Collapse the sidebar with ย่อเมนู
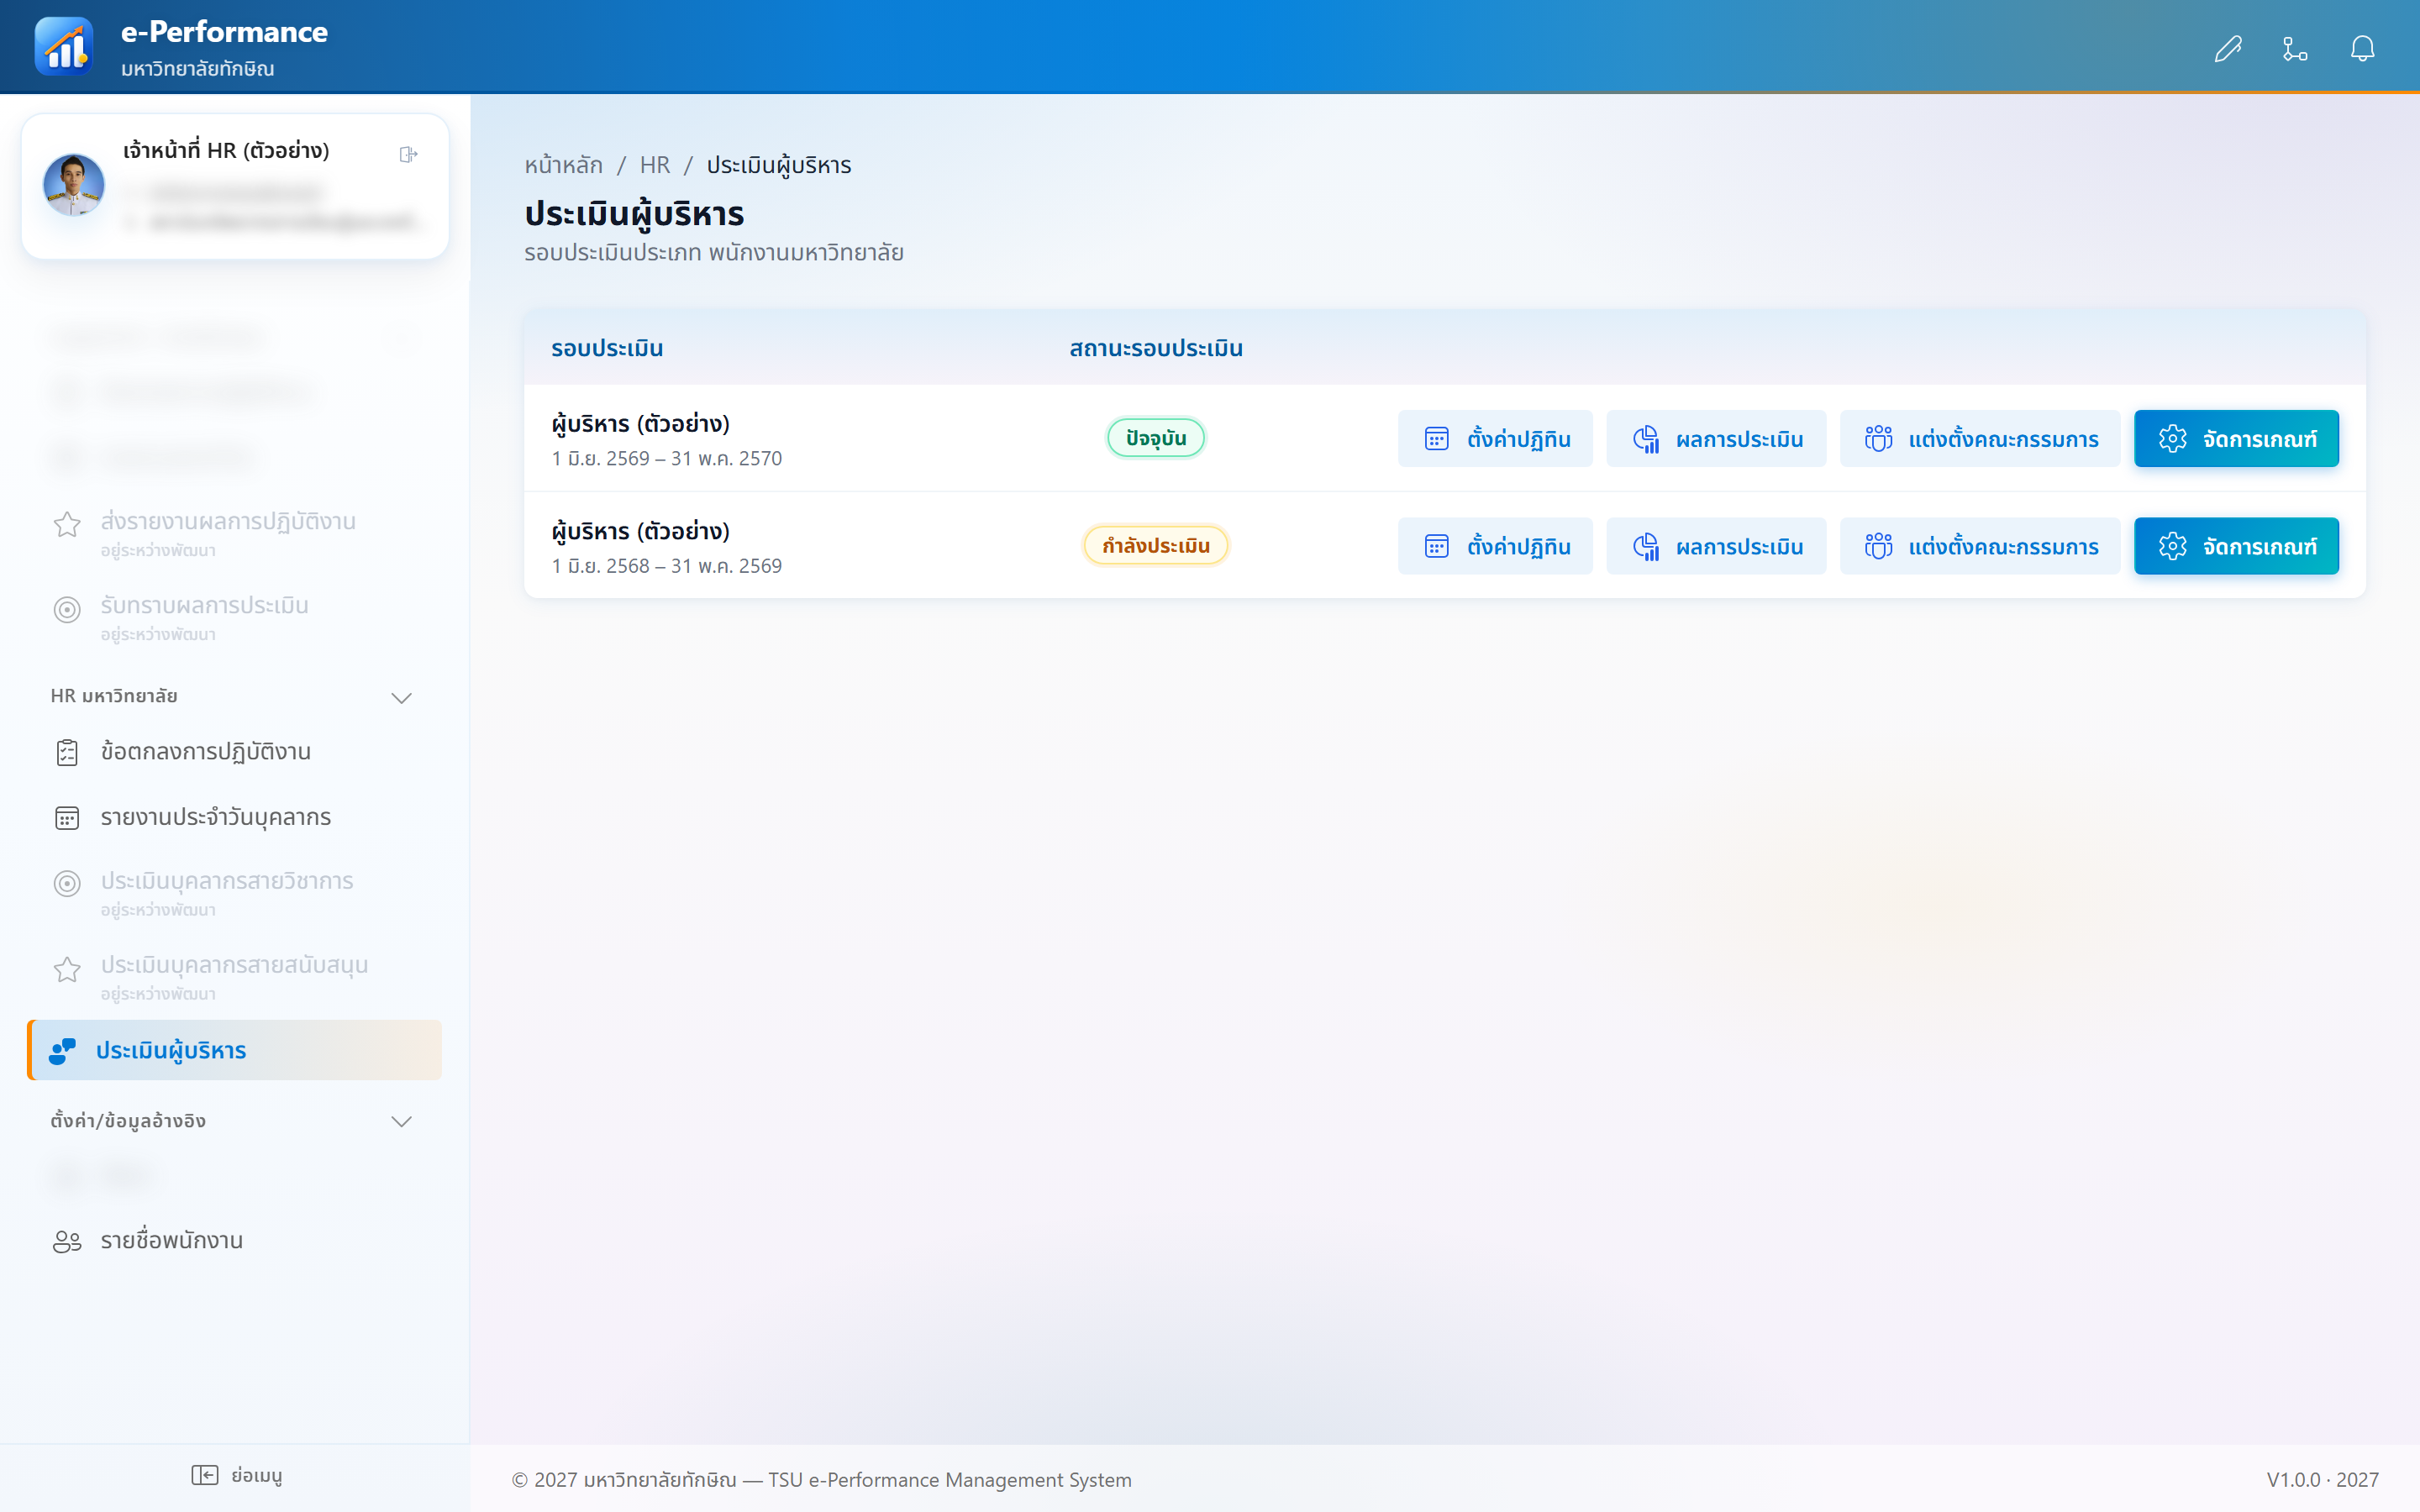The image size is (2420, 1512). [x=236, y=1475]
